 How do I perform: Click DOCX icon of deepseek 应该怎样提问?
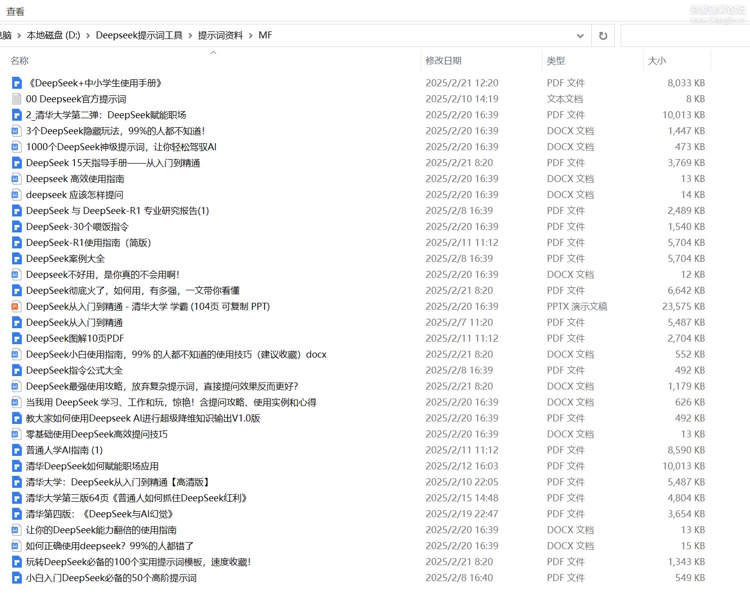pyautogui.click(x=16, y=195)
